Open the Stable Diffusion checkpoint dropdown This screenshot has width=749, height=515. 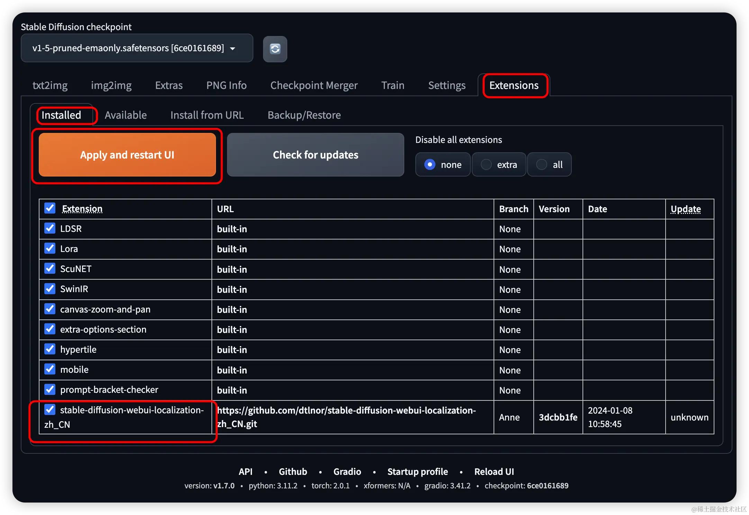(137, 48)
